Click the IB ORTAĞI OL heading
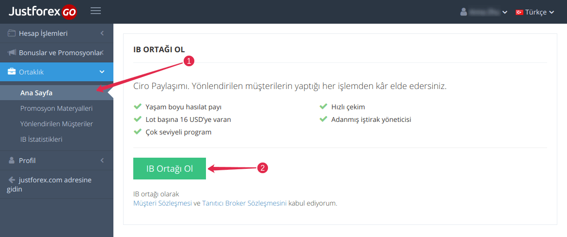 (x=159, y=49)
